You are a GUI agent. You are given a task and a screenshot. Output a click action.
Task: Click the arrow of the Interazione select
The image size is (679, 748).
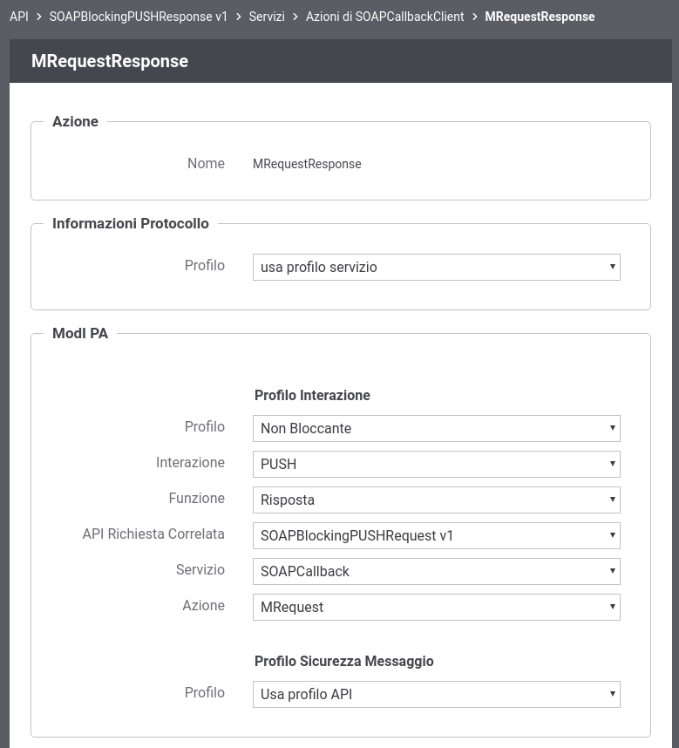click(x=612, y=464)
